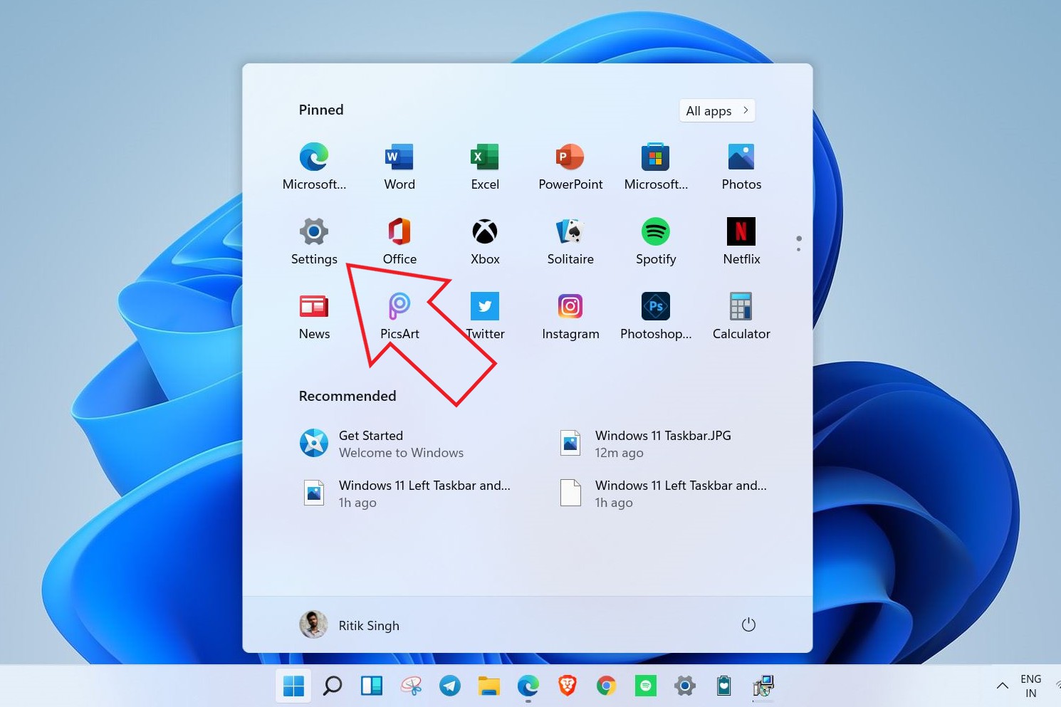The height and width of the screenshot is (707, 1061).
Task: Click the Start button on the taskbar
Action: (293, 686)
